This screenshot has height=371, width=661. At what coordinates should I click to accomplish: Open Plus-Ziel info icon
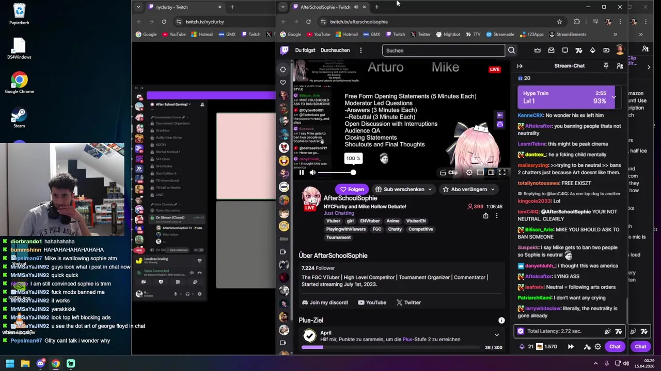[x=501, y=321]
